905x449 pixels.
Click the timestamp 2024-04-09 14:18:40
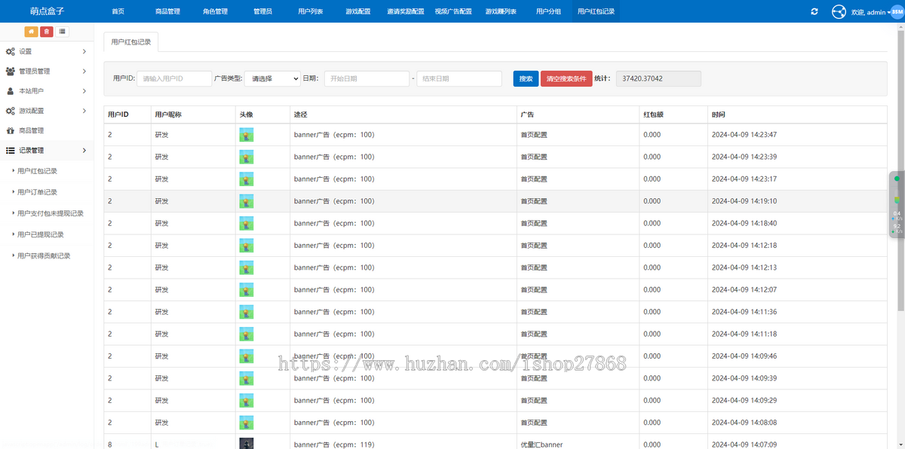744,223
